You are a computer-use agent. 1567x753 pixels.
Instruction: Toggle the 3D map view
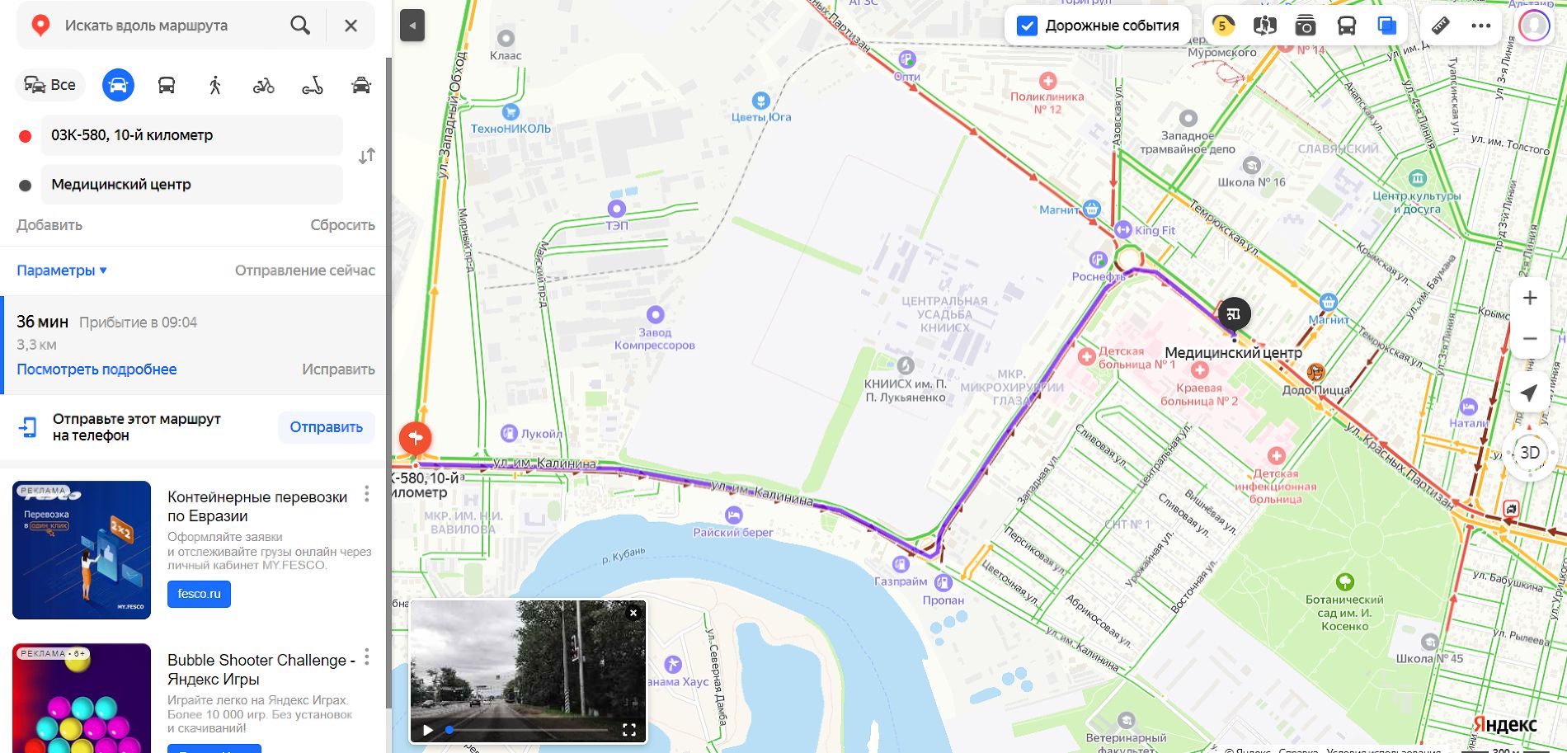click(x=1529, y=452)
